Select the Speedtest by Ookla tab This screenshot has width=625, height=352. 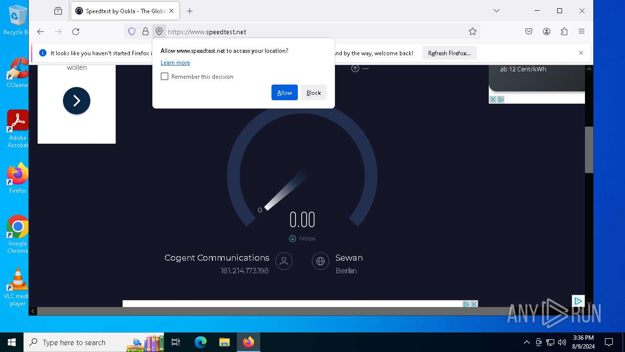click(125, 11)
